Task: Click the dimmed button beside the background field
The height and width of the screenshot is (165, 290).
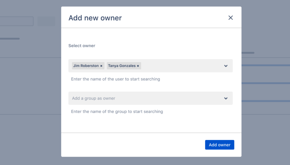Action: pyautogui.click(x=46, y=21)
